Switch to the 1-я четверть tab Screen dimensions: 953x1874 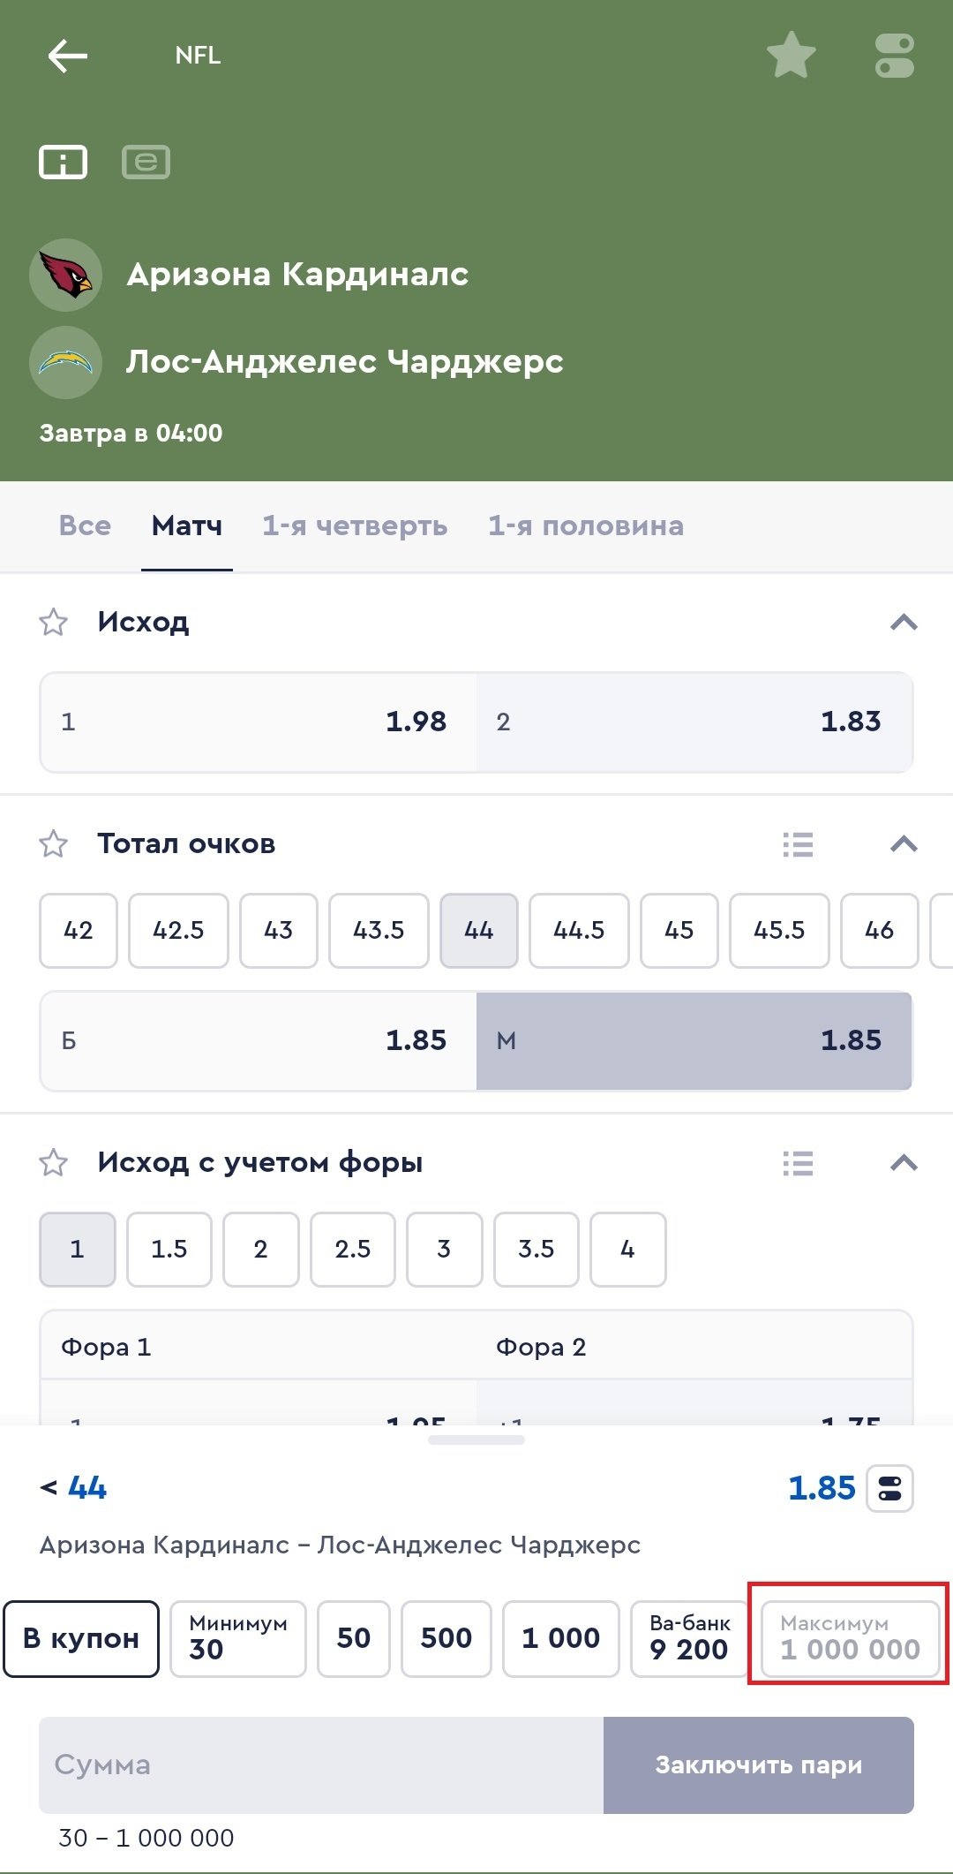pos(355,526)
